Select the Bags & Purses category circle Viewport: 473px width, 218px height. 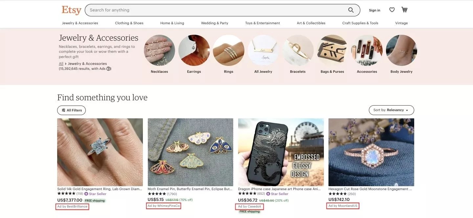pos(332,50)
